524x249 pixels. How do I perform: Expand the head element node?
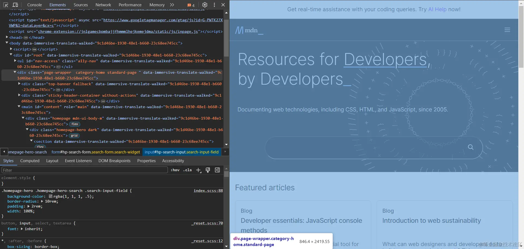click(x=7, y=37)
